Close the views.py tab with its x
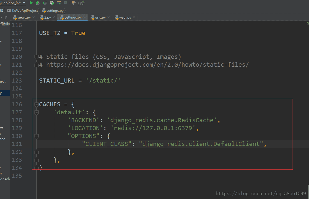Screen dimensions: 309x199 pos(33,17)
